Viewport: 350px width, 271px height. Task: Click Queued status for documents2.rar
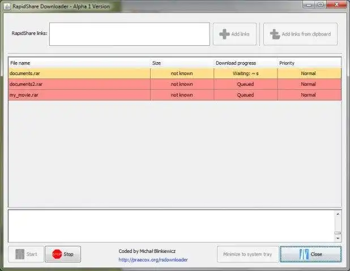(x=246, y=84)
